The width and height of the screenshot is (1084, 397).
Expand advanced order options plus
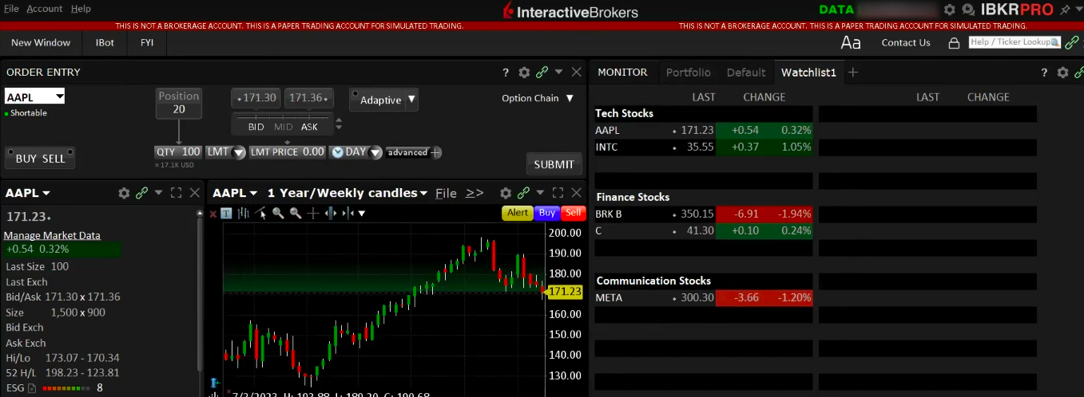pos(436,152)
